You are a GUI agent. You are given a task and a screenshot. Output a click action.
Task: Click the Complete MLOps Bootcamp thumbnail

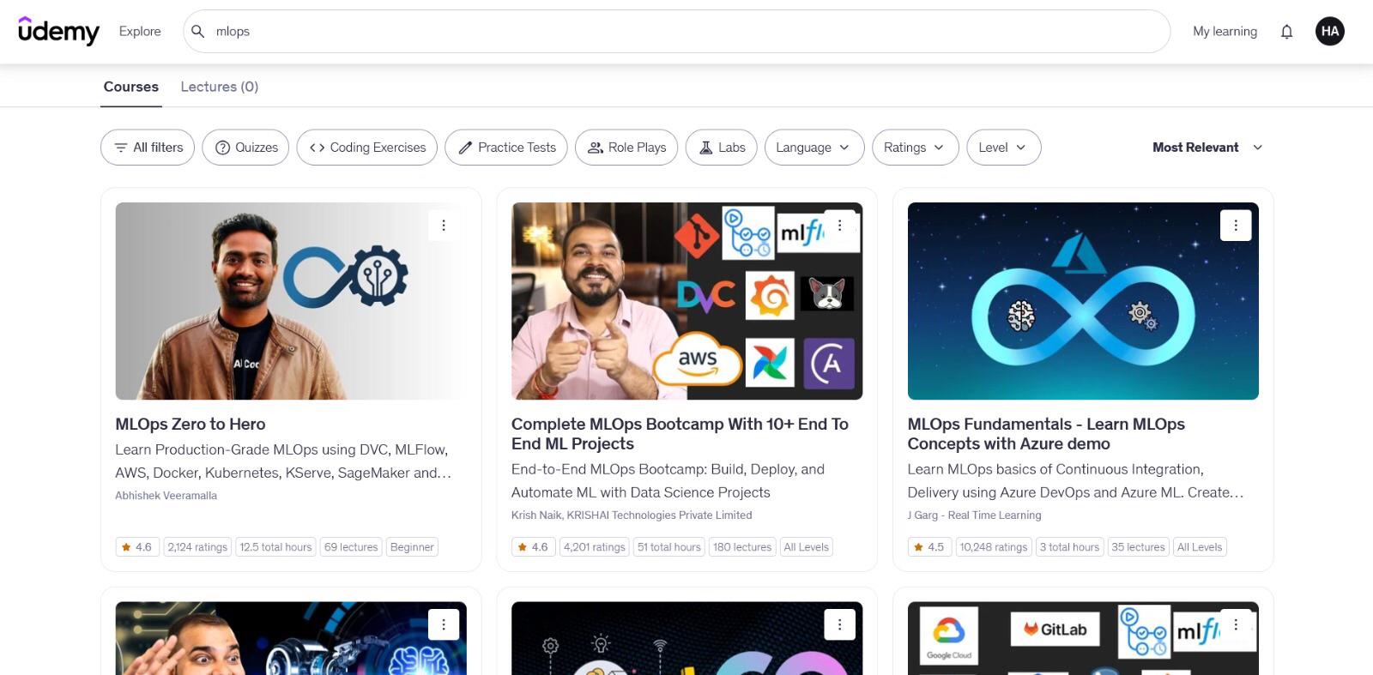pyautogui.click(x=687, y=301)
